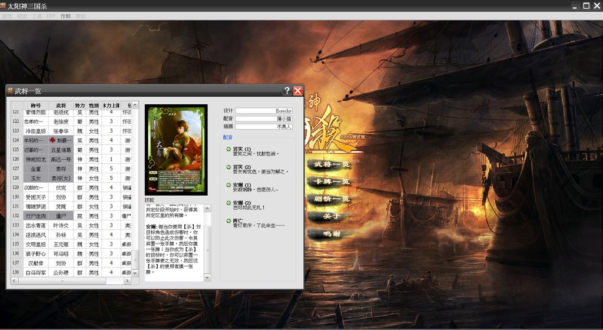Select general 王元姬 in the list
603x330 pixels.
tap(61, 244)
